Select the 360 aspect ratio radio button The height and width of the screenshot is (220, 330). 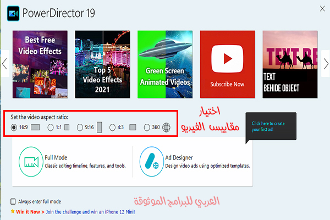147,128
